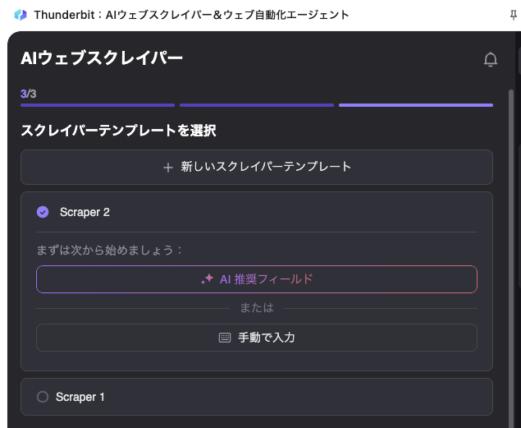
Task: Click the plus icon for new template
Action: click(x=168, y=168)
